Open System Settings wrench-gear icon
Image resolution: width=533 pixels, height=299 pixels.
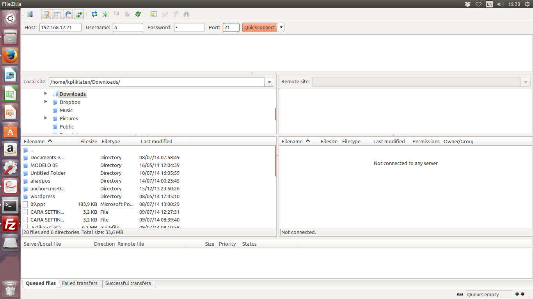coord(10,168)
